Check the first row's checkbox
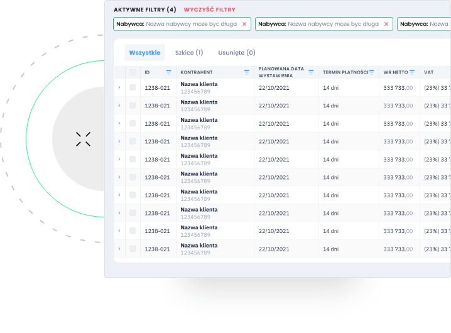The width and height of the screenshot is (451, 333). coord(133,88)
